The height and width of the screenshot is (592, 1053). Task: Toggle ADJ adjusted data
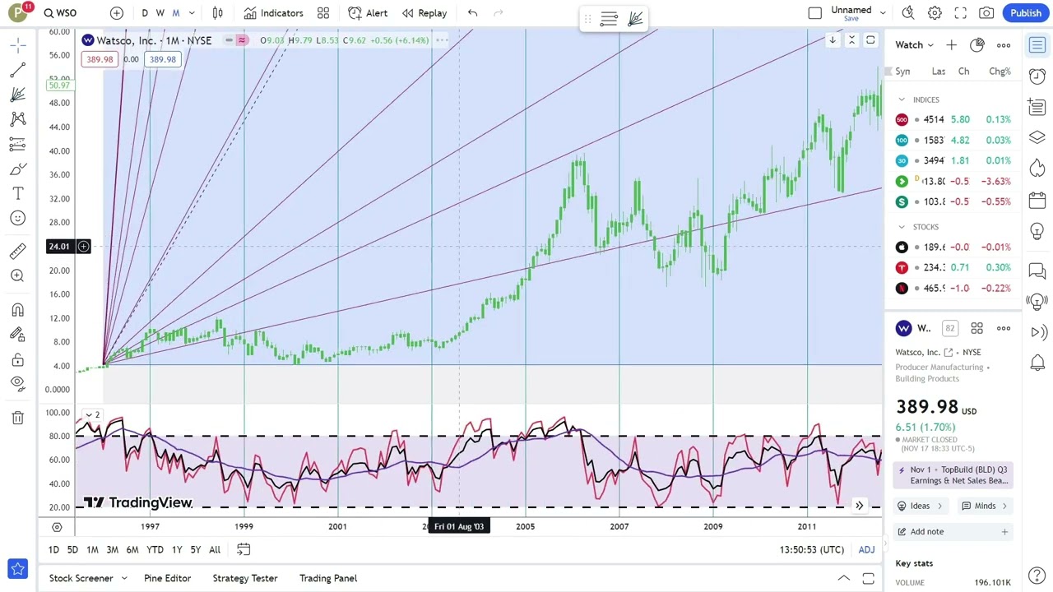867,550
